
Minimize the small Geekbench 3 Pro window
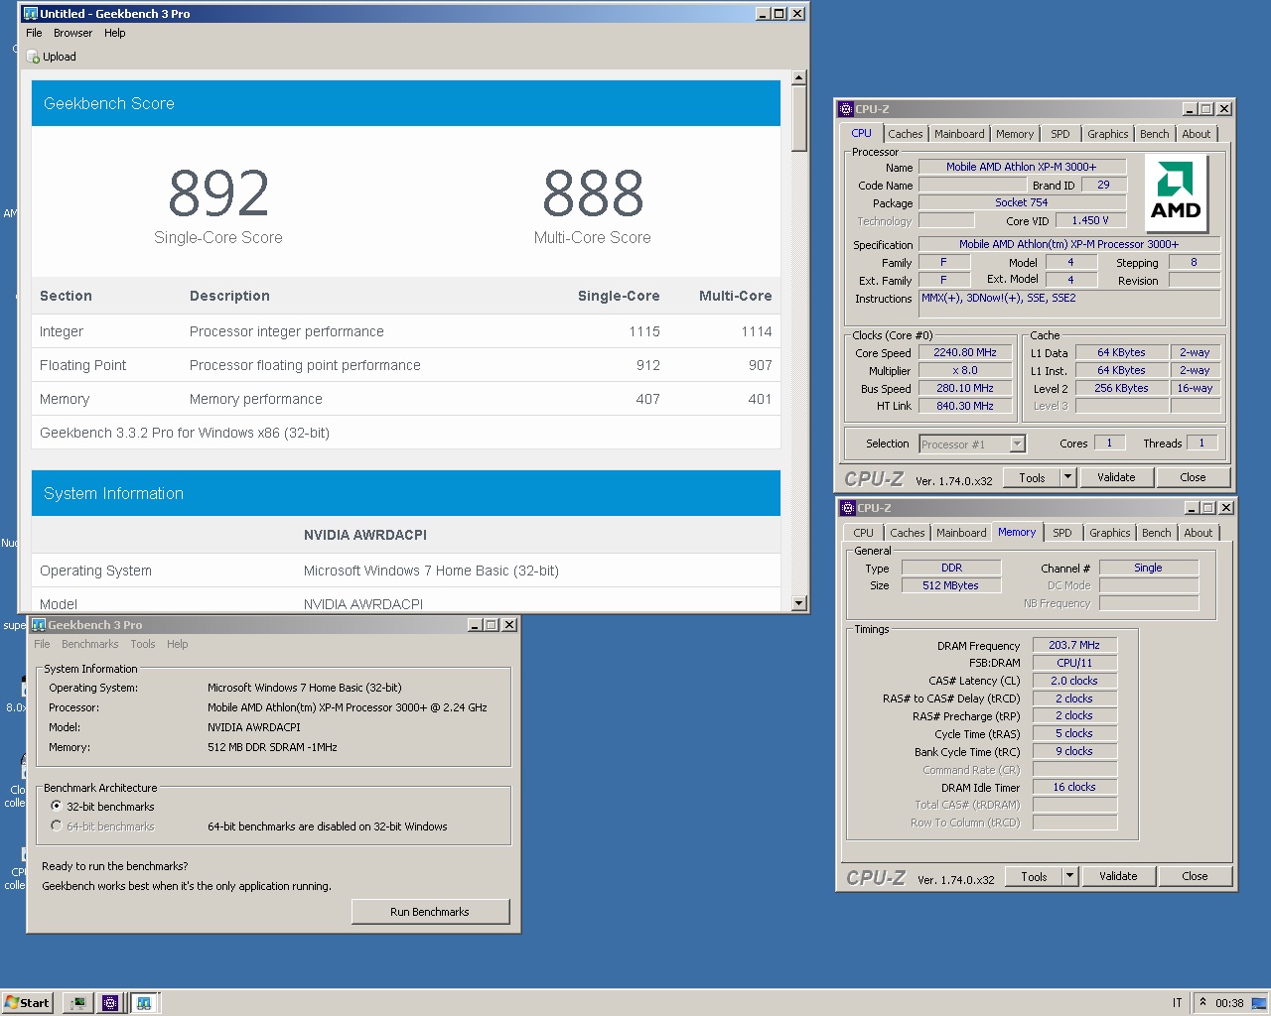point(476,625)
